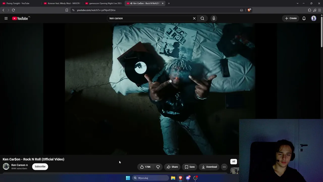Subscribe to Ken Carson channel
Screen dimensions: 323x182
tap(40, 167)
